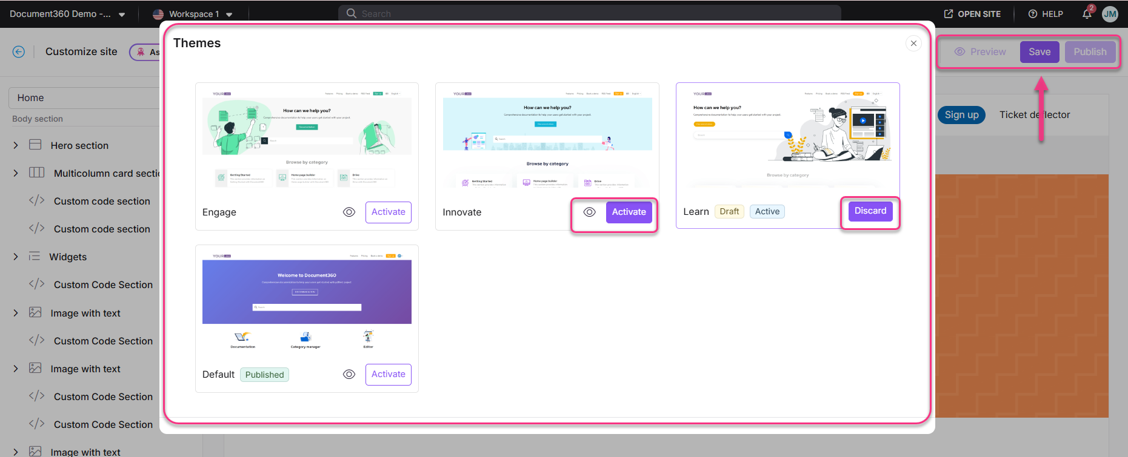Expand the Multicolumn card section row

[16, 173]
